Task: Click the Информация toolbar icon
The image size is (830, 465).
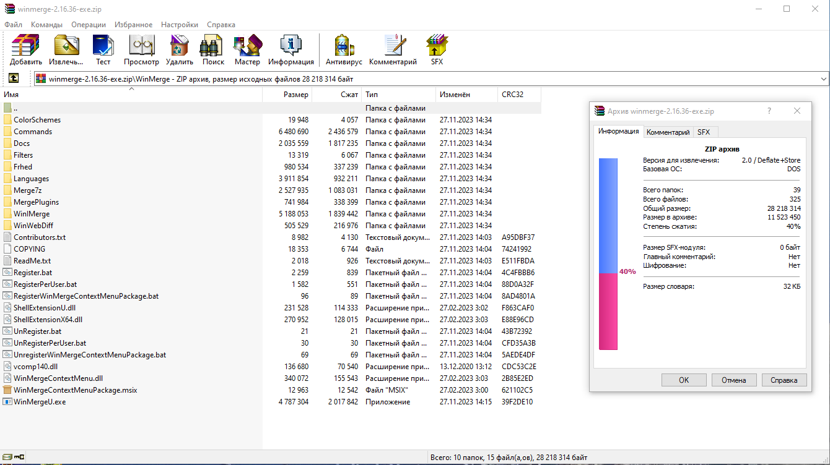Action: point(291,45)
